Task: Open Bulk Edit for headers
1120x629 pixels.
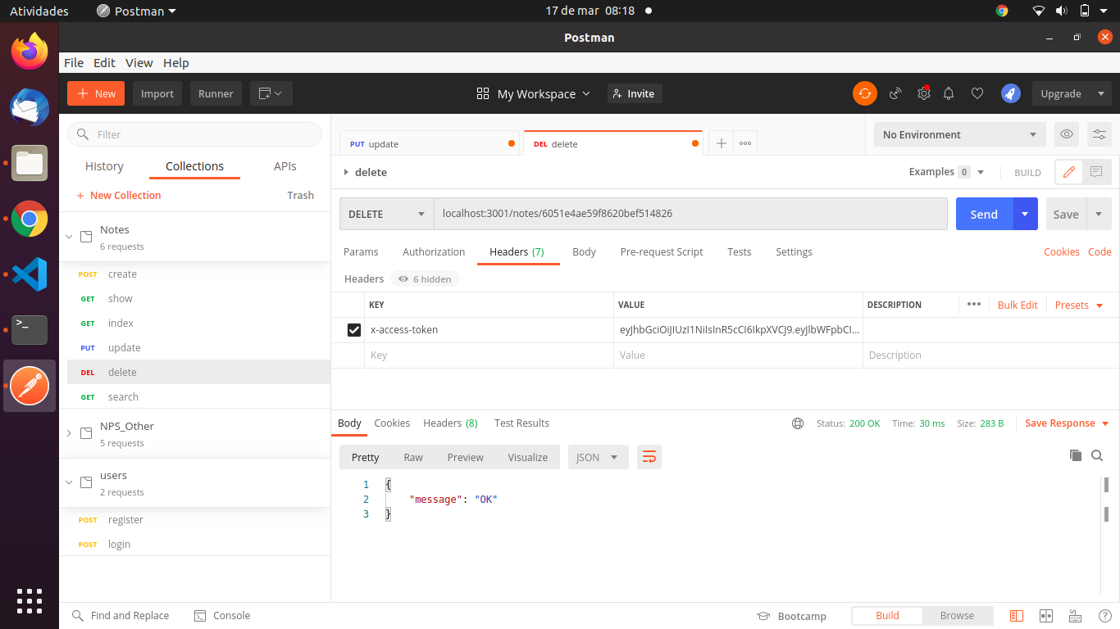Action: [x=1018, y=305]
